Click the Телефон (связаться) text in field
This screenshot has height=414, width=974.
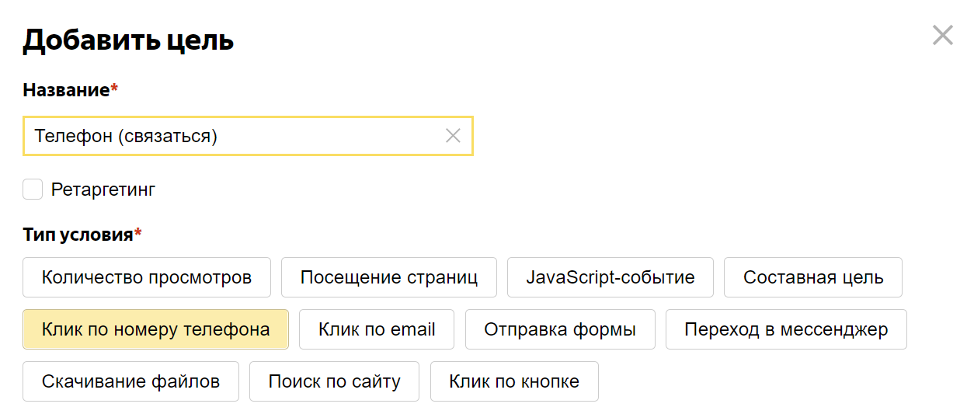point(126,137)
